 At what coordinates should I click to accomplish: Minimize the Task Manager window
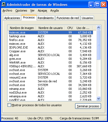click(91, 4)
